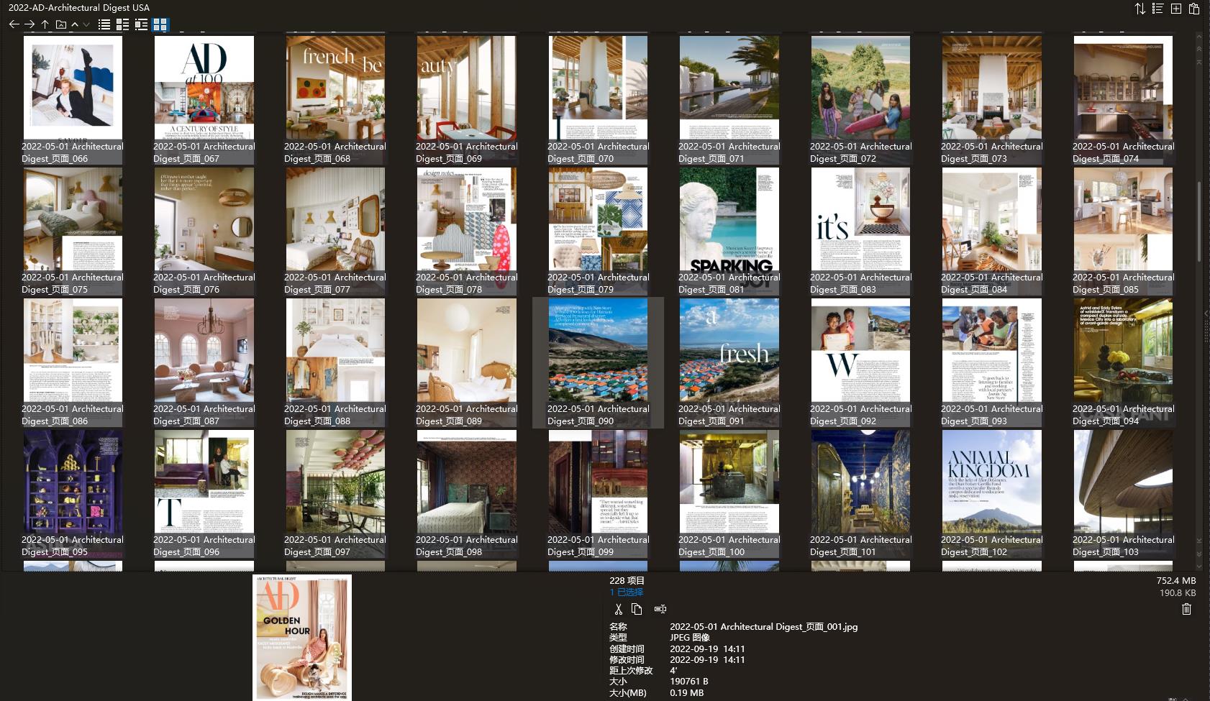Expand the right panel side arrow

[1207, 313]
